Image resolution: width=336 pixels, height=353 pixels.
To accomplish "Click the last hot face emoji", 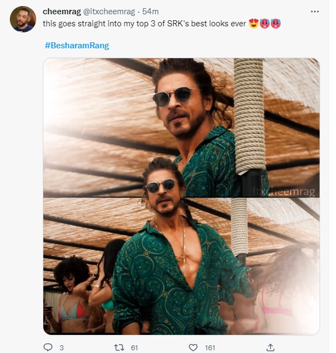I will pos(276,25).
